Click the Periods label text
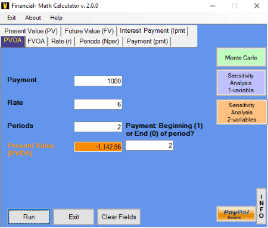This screenshot has height=228, width=268. coord(20,126)
